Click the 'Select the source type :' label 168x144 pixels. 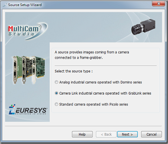pos(74,71)
